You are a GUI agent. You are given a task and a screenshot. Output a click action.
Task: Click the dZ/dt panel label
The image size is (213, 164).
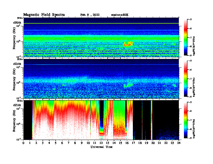(x=17, y=105)
